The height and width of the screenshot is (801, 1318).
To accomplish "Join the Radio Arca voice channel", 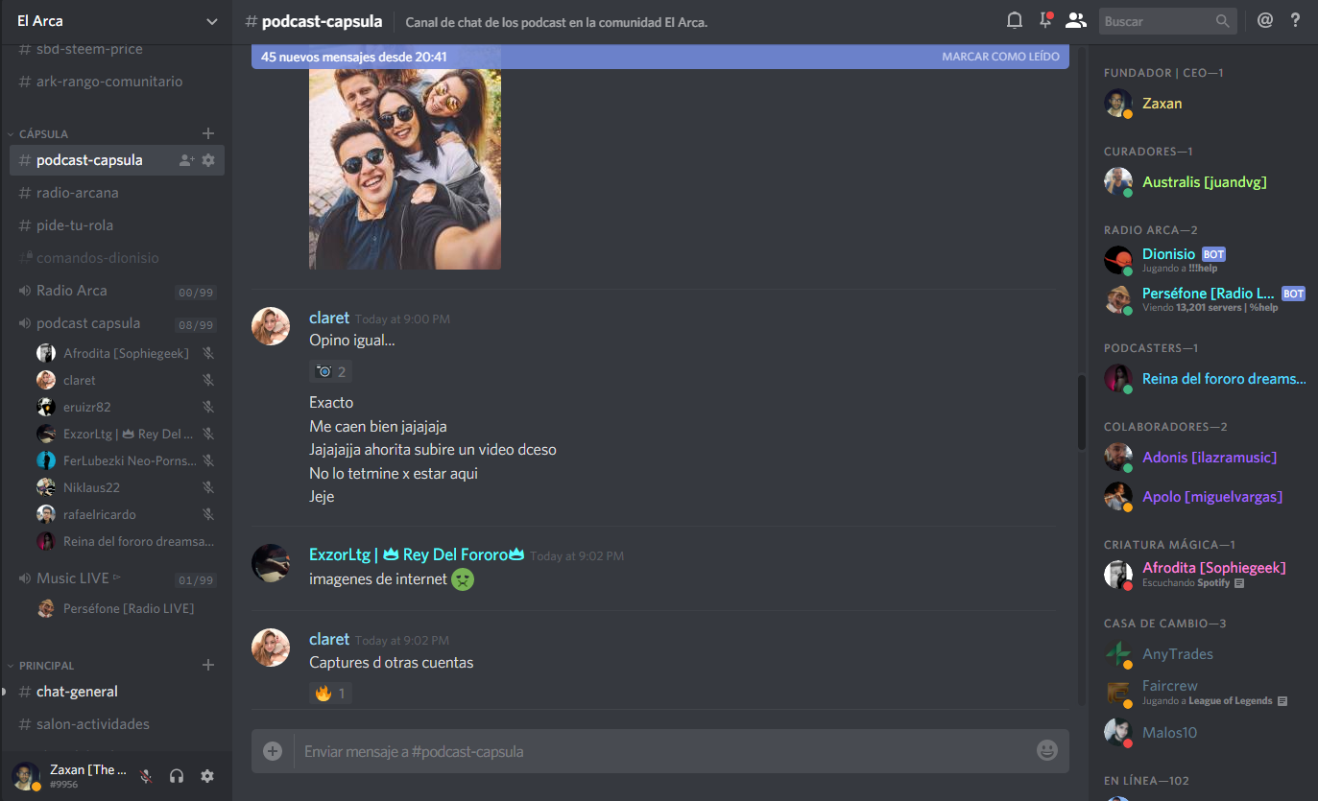I will tap(116, 291).
